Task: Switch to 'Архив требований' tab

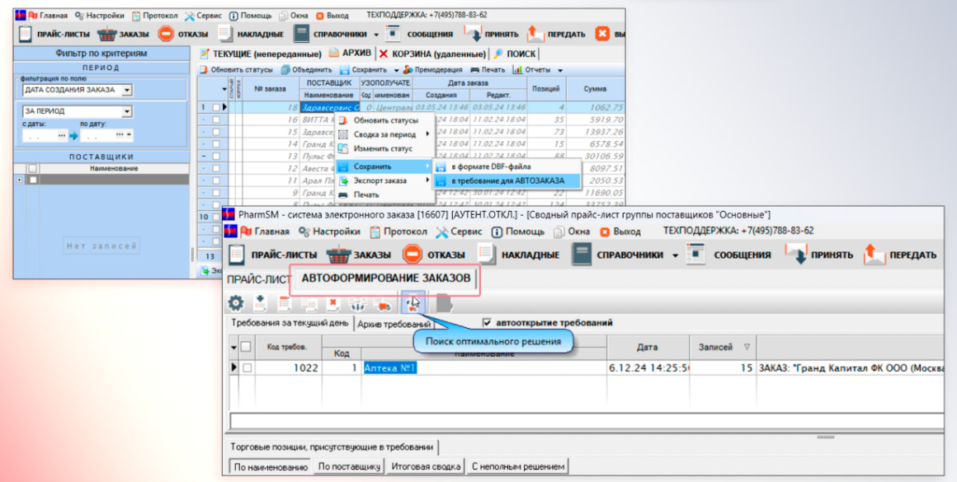Action: click(394, 324)
